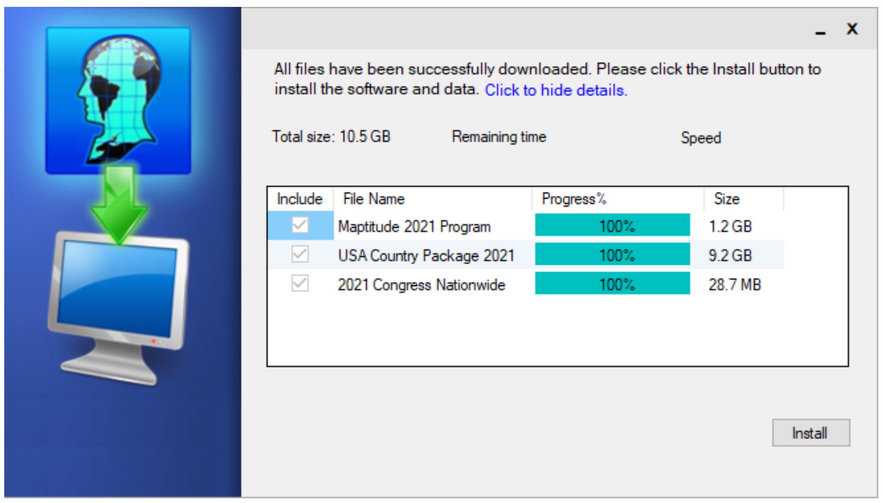Click the Progress% column header
Image resolution: width=883 pixels, height=503 pixels.
[574, 199]
